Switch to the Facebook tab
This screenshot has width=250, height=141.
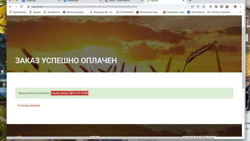[40, 1]
